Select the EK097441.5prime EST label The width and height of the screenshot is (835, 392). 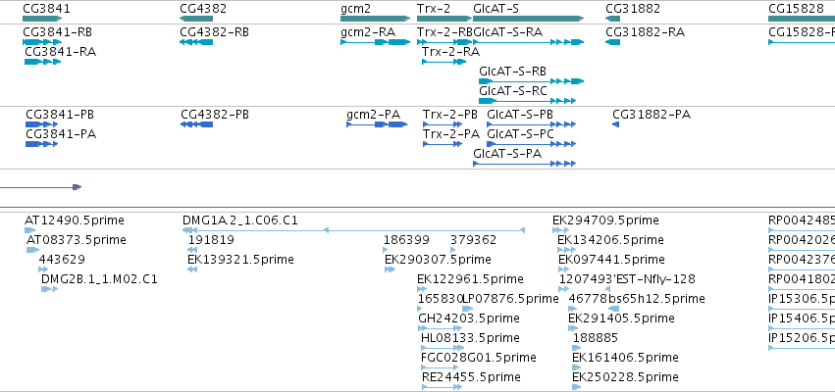click(611, 260)
